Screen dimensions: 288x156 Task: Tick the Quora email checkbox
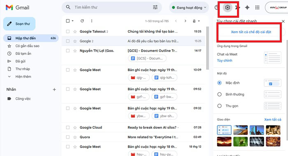click(68, 137)
